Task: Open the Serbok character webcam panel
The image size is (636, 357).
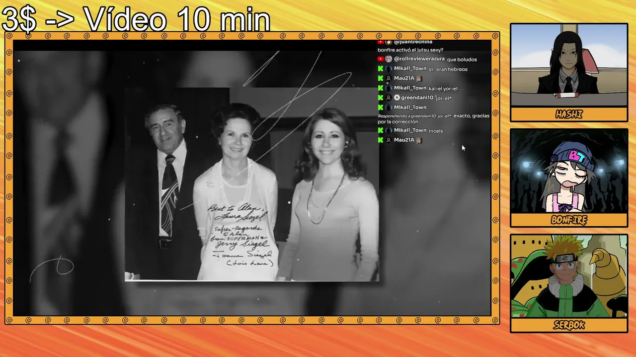Action: coord(569,276)
